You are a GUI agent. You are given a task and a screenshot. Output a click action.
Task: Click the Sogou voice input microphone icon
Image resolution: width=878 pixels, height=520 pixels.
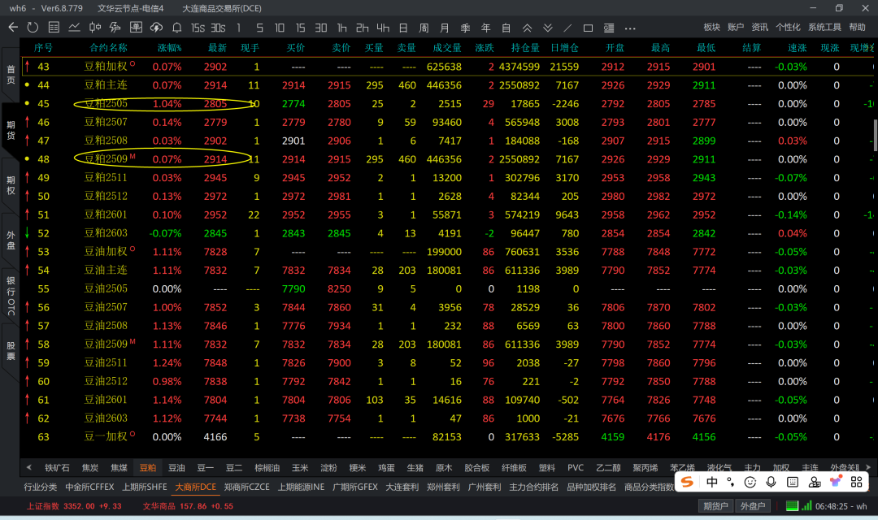[771, 482]
